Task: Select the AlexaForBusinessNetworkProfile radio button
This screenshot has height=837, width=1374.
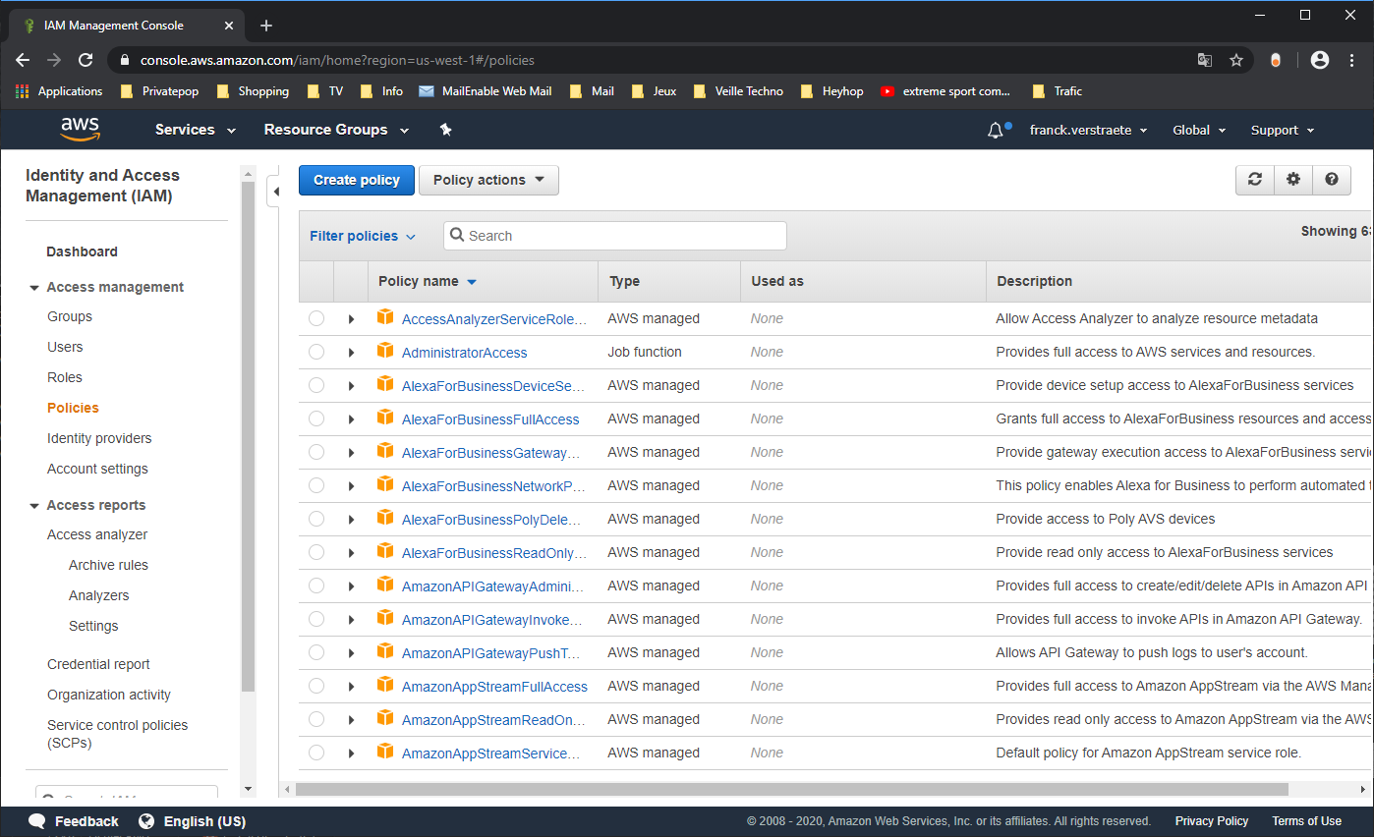Action: click(316, 485)
